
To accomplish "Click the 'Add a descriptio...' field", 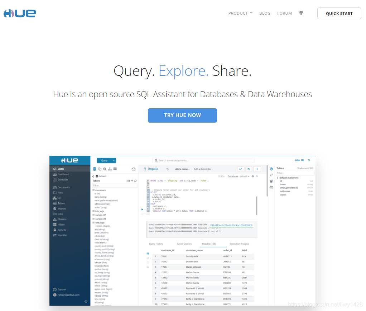I will coord(203,169).
